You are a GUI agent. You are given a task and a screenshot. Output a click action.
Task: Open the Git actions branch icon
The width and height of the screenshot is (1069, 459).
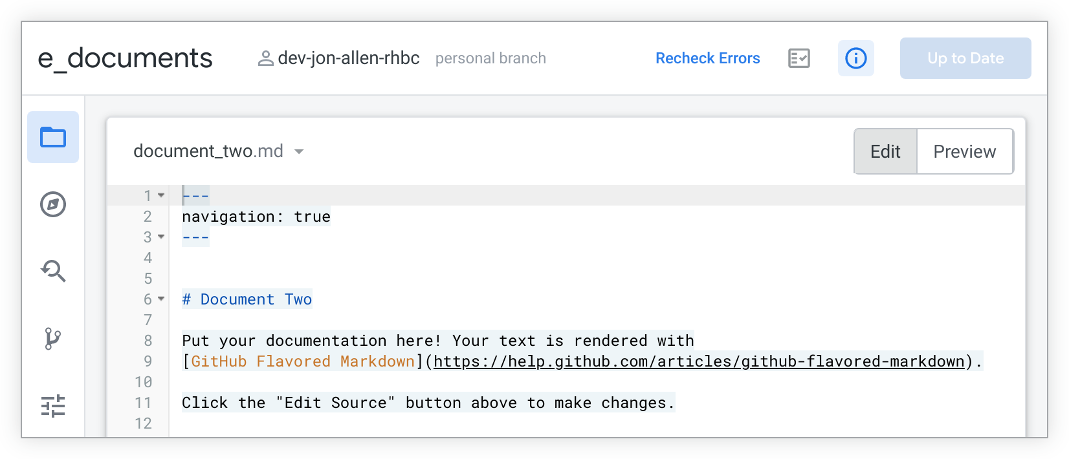pyautogui.click(x=53, y=338)
